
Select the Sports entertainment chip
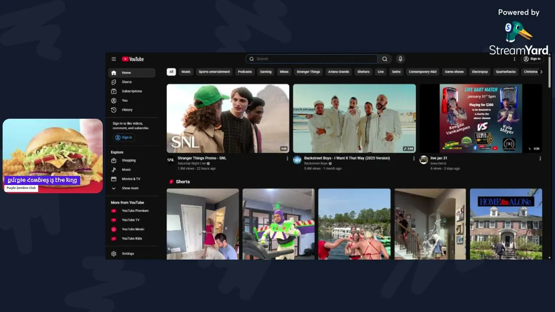point(214,72)
